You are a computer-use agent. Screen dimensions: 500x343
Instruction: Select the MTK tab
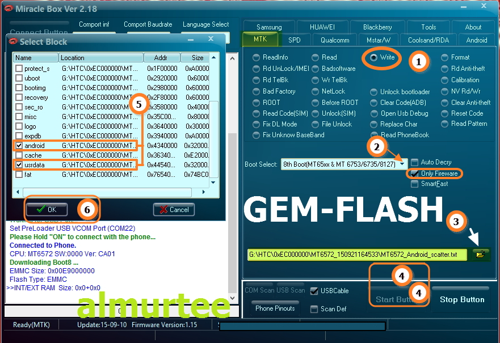(260, 39)
